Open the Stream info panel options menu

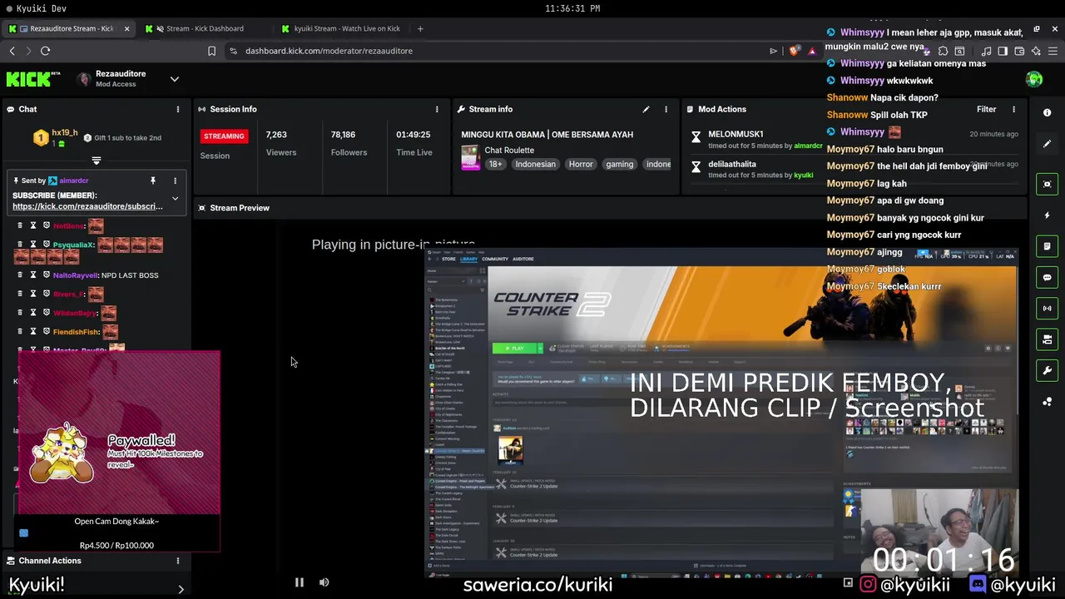[x=666, y=109]
